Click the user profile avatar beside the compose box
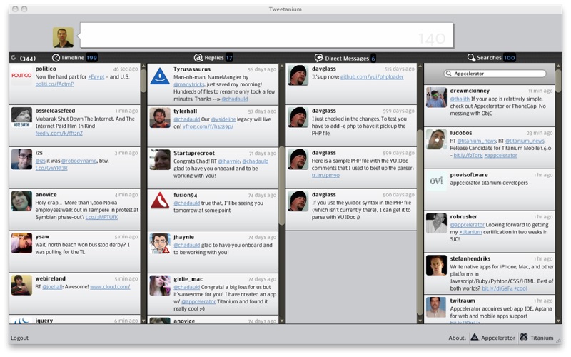The width and height of the screenshot is (571, 357). (x=63, y=37)
